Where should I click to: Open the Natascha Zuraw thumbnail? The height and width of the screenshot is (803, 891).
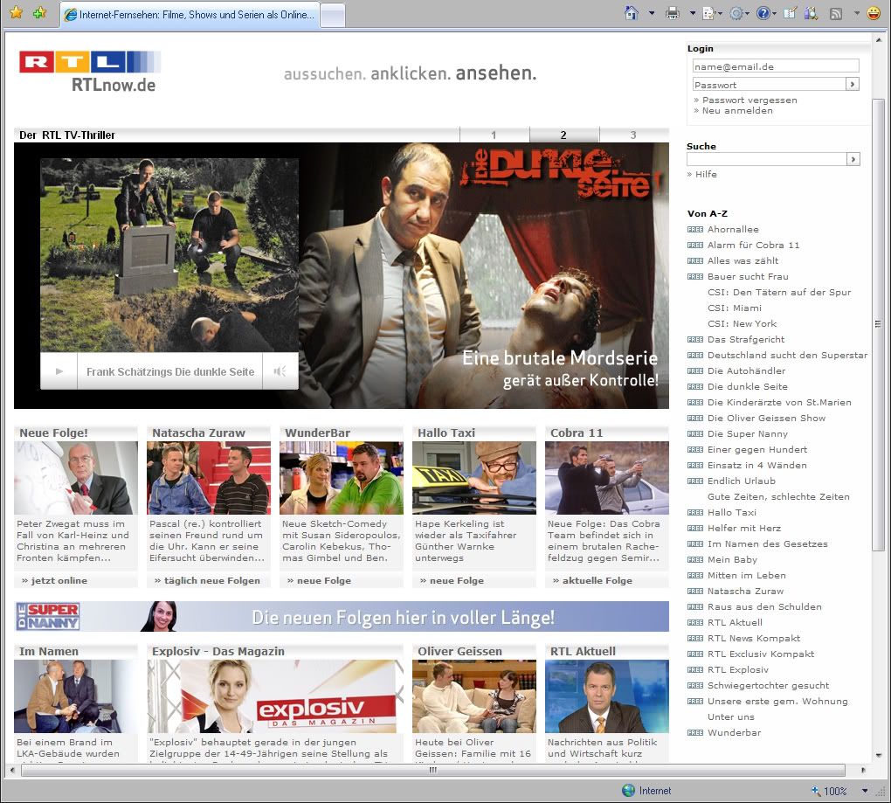click(209, 478)
